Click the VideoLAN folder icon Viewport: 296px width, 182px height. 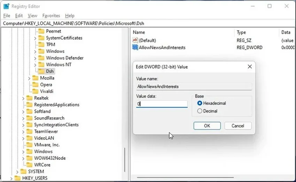pyautogui.click(x=29, y=138)
